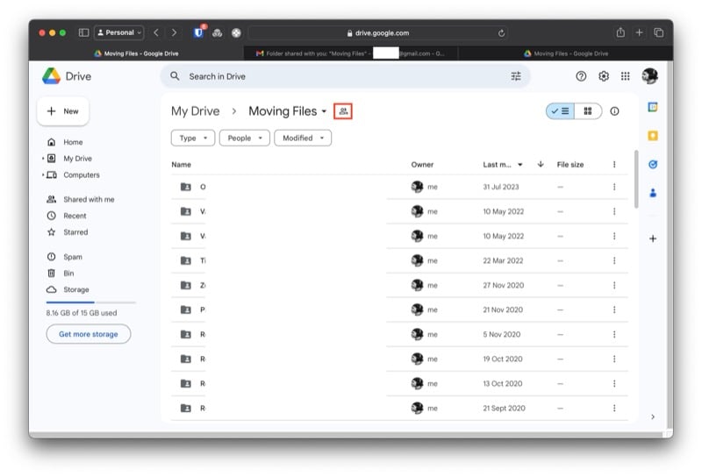The width and height of the screenshot is (702, 476).
Task: Show folder details info icon
Action: click(614, 111)
